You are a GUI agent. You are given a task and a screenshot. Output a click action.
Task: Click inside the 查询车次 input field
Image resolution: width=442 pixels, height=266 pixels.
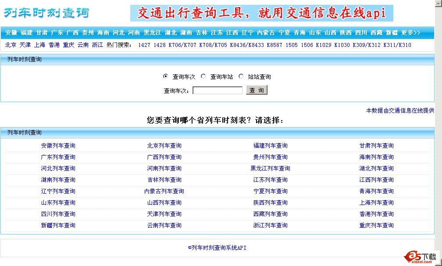coord(217,90)
